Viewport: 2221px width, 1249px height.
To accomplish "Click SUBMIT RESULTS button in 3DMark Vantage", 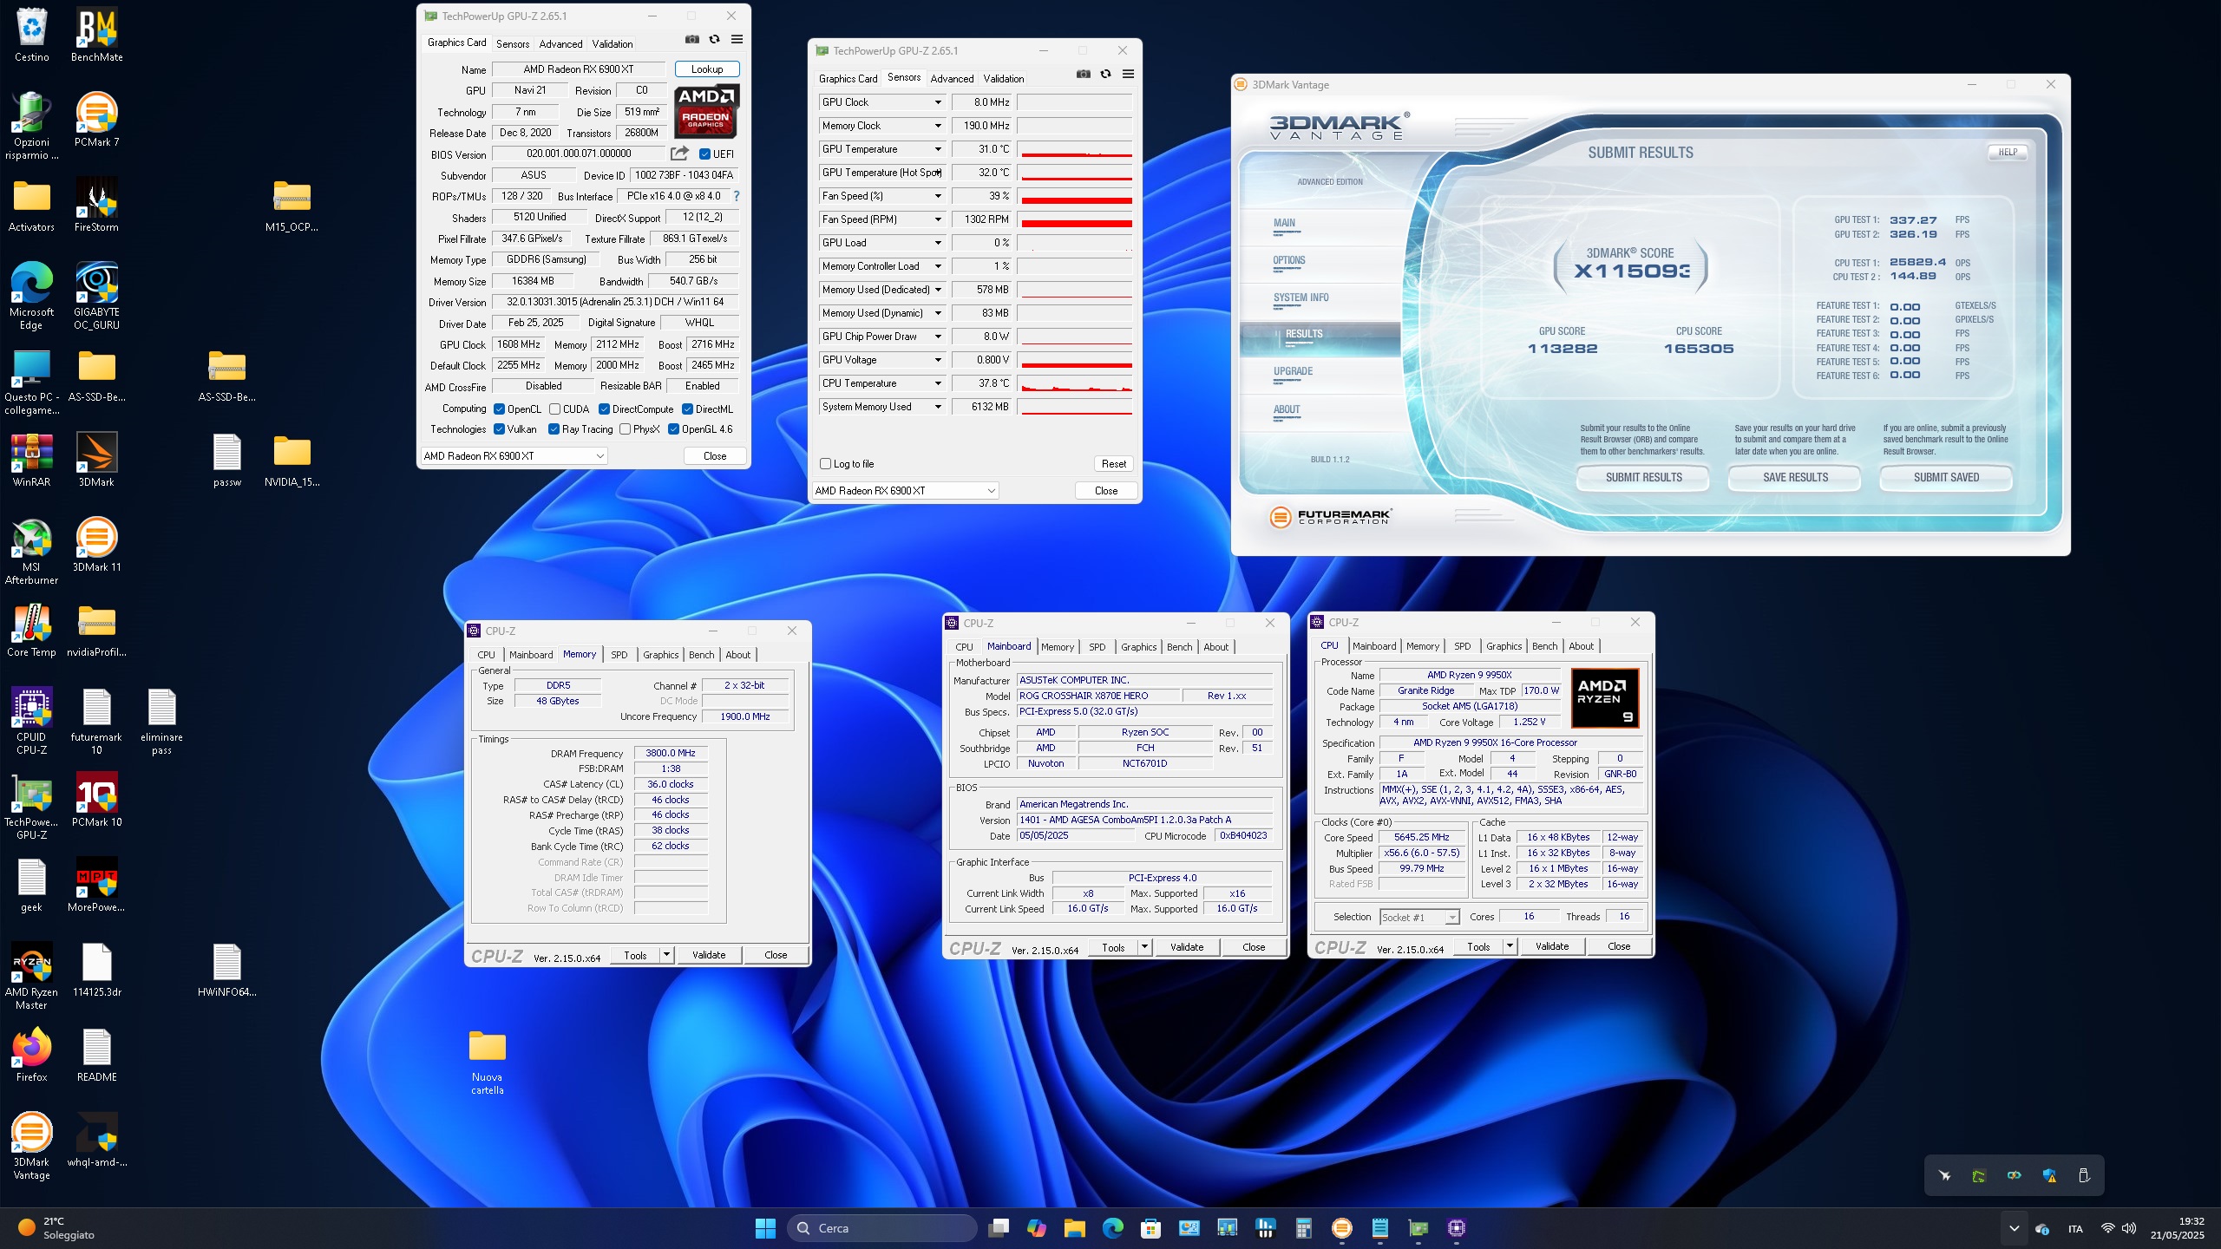I will pos(1643,478).
